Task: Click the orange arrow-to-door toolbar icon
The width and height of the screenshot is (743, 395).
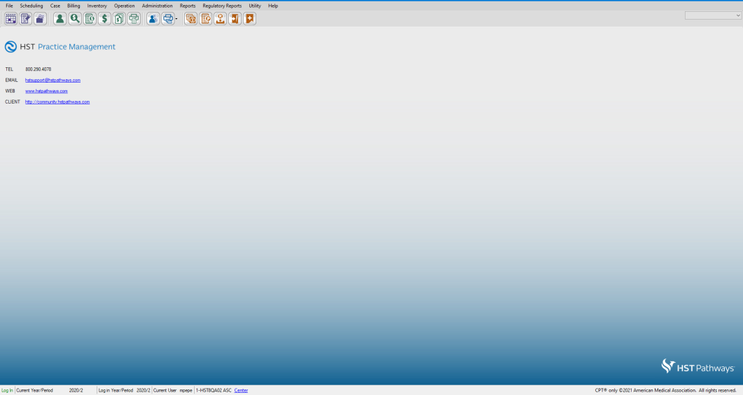Action: point(235,19)
